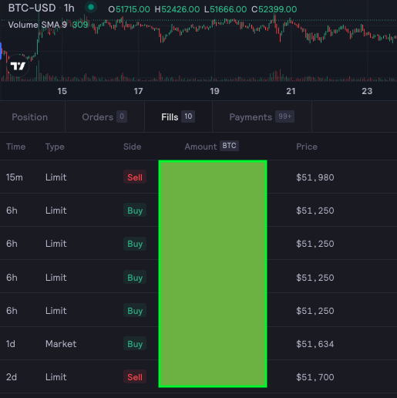
Task: Click the Time column header
Action: [x=16, y=147]
